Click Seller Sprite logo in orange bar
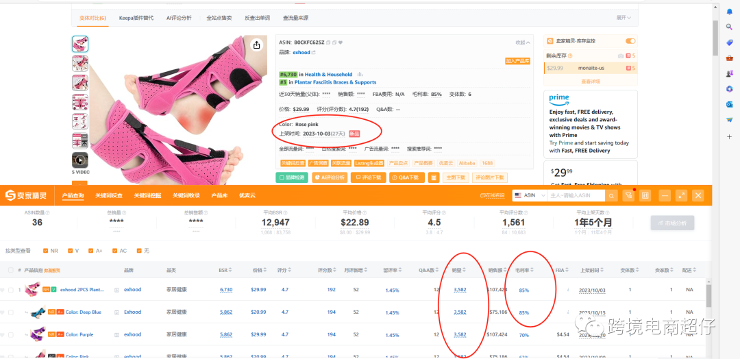 (x=26, y=196)
